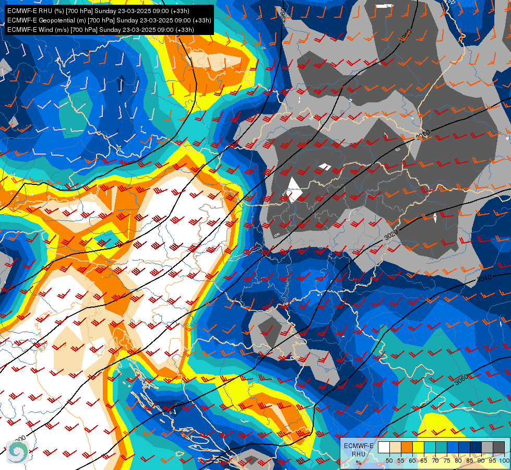Click the '2960' geopotential contour label

click(283, 15)
